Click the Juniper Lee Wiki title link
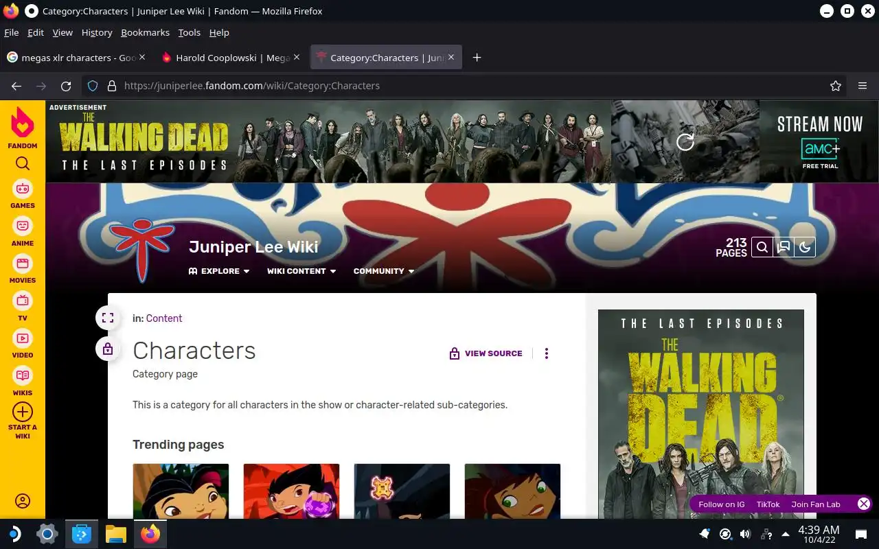The image size is (879, 549). click(253, 247)
